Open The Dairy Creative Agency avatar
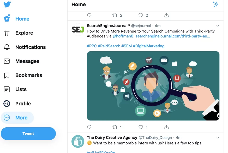The height and width of the screenshot is (153, 228). [78, 142]
